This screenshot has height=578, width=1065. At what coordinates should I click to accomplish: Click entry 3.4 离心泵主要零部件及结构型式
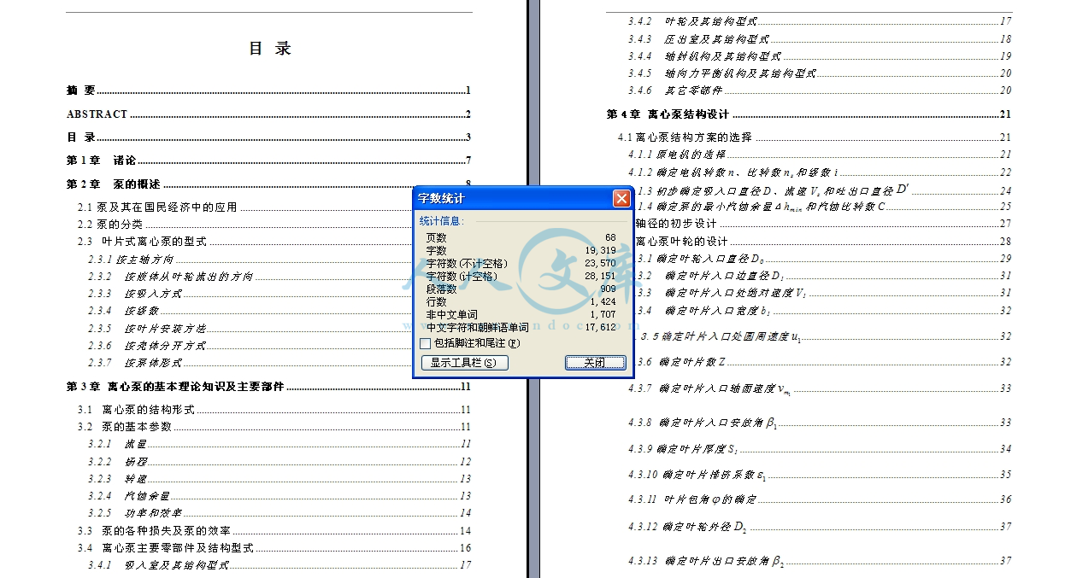point(274,548)
